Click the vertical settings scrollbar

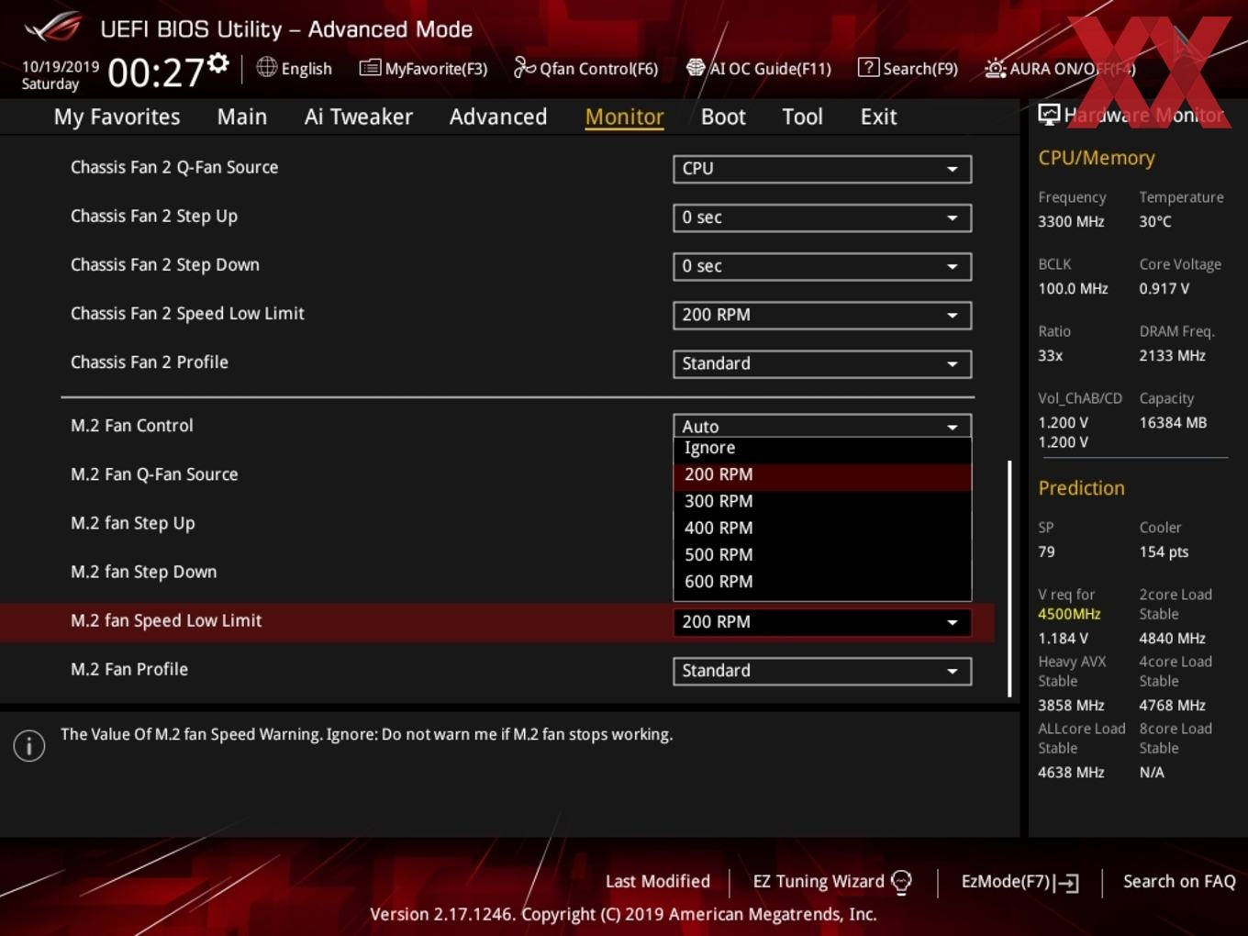point(1009,578)
